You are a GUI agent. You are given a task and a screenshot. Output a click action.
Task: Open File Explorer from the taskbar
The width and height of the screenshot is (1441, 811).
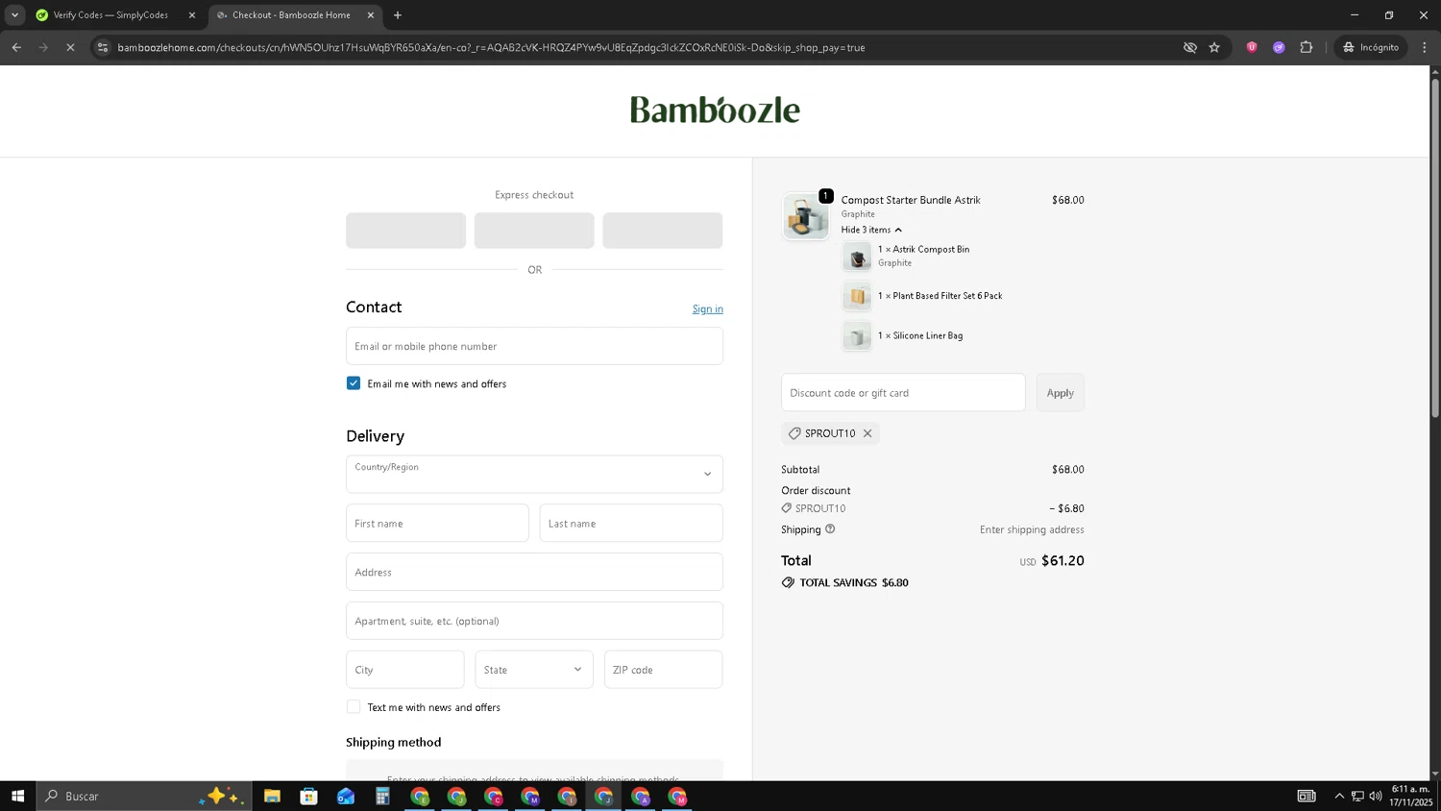(x=272, y=796)
